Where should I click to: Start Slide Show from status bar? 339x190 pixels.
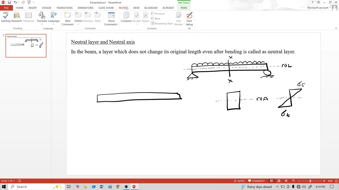click(293, 181)
